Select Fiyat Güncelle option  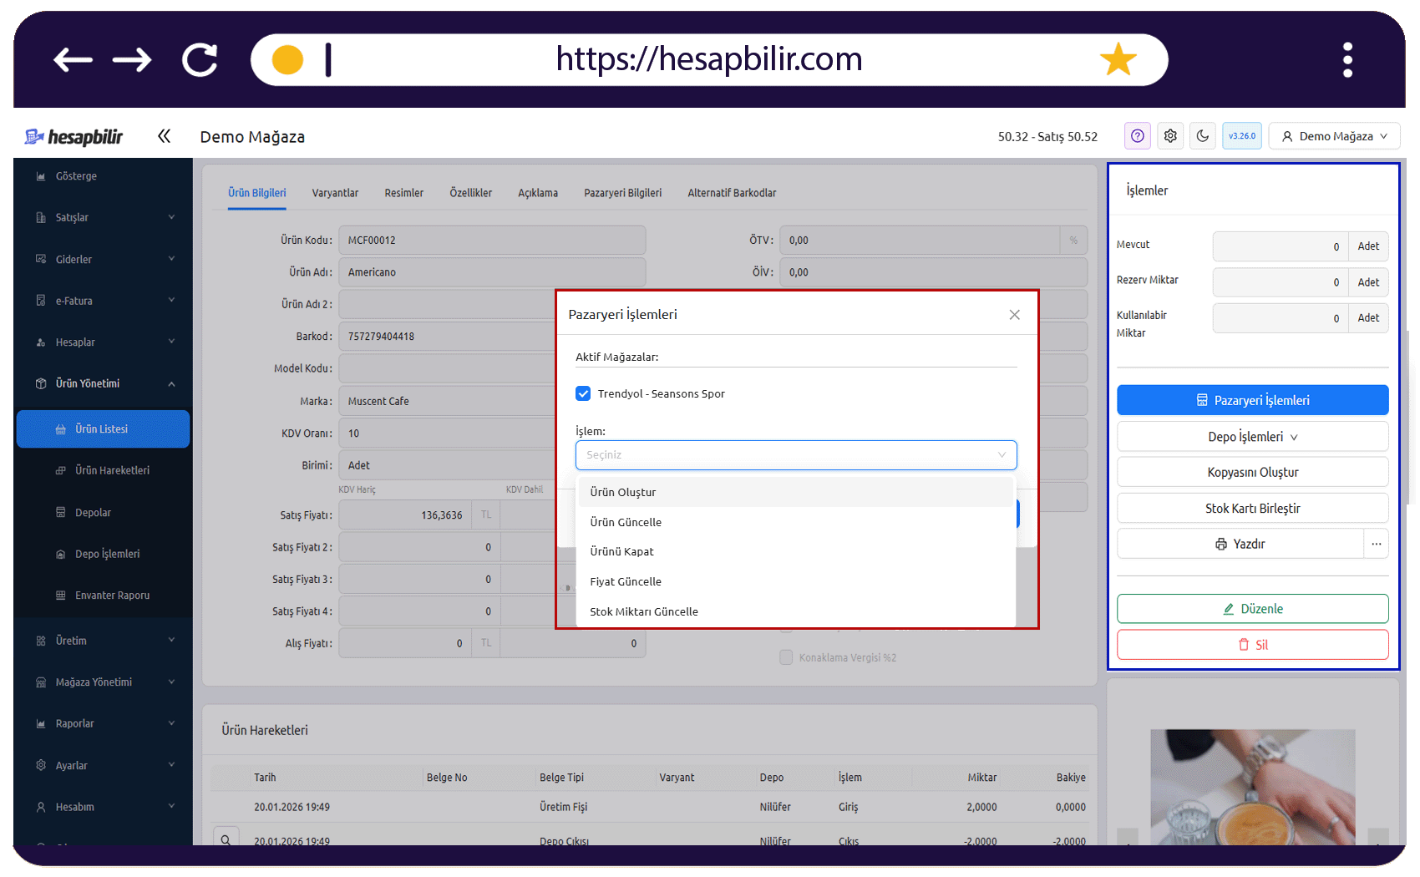(x=795, y=582)
